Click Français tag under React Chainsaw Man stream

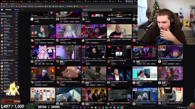[62, 85]
